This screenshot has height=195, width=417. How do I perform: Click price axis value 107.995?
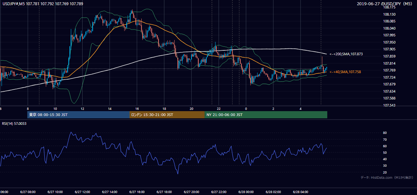[389, 35]
